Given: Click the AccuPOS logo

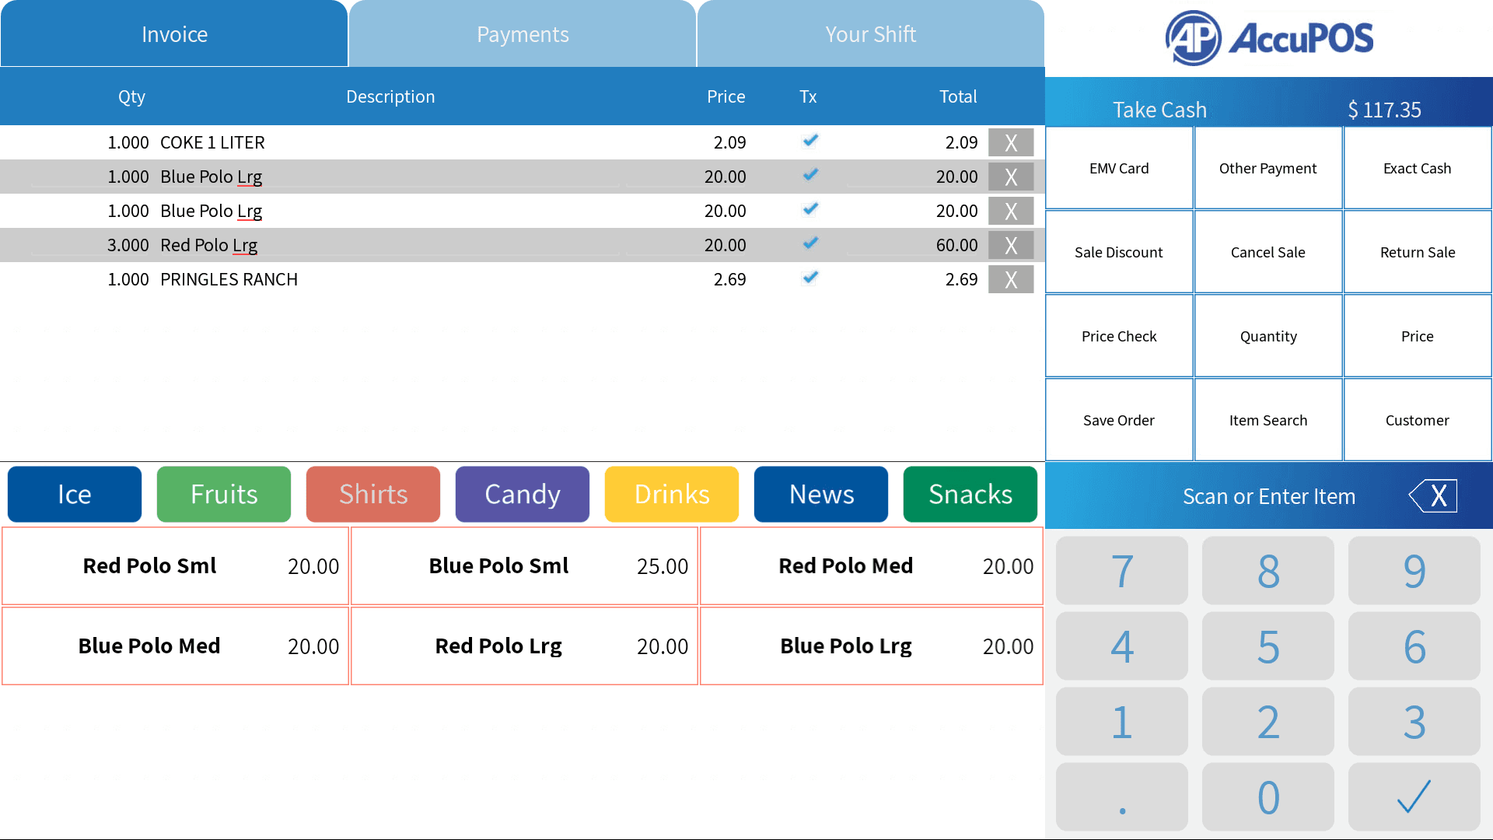Looking at the screenshot, I should coord(1269,38).
